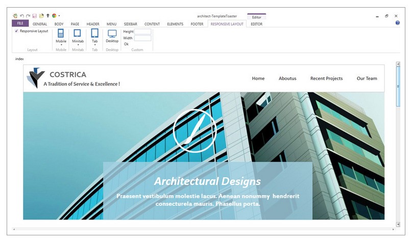Select the COSTRICA site title text
The image size is (412, 243).
point(68,75)
